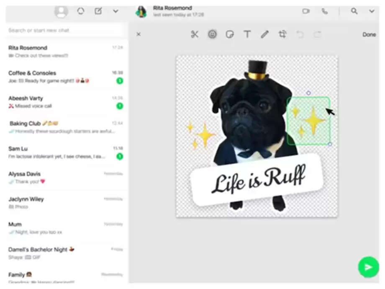
Task: Start a new chat
Action: click(x=98, y=11)
